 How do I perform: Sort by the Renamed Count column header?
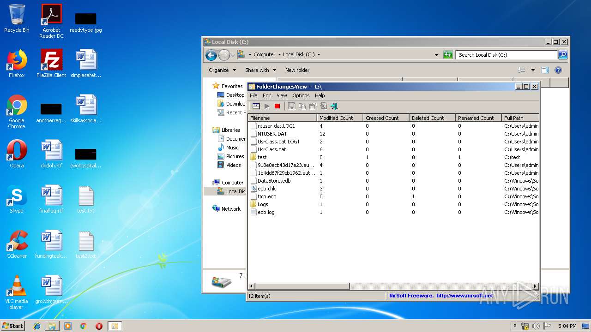tap(478, 118)
